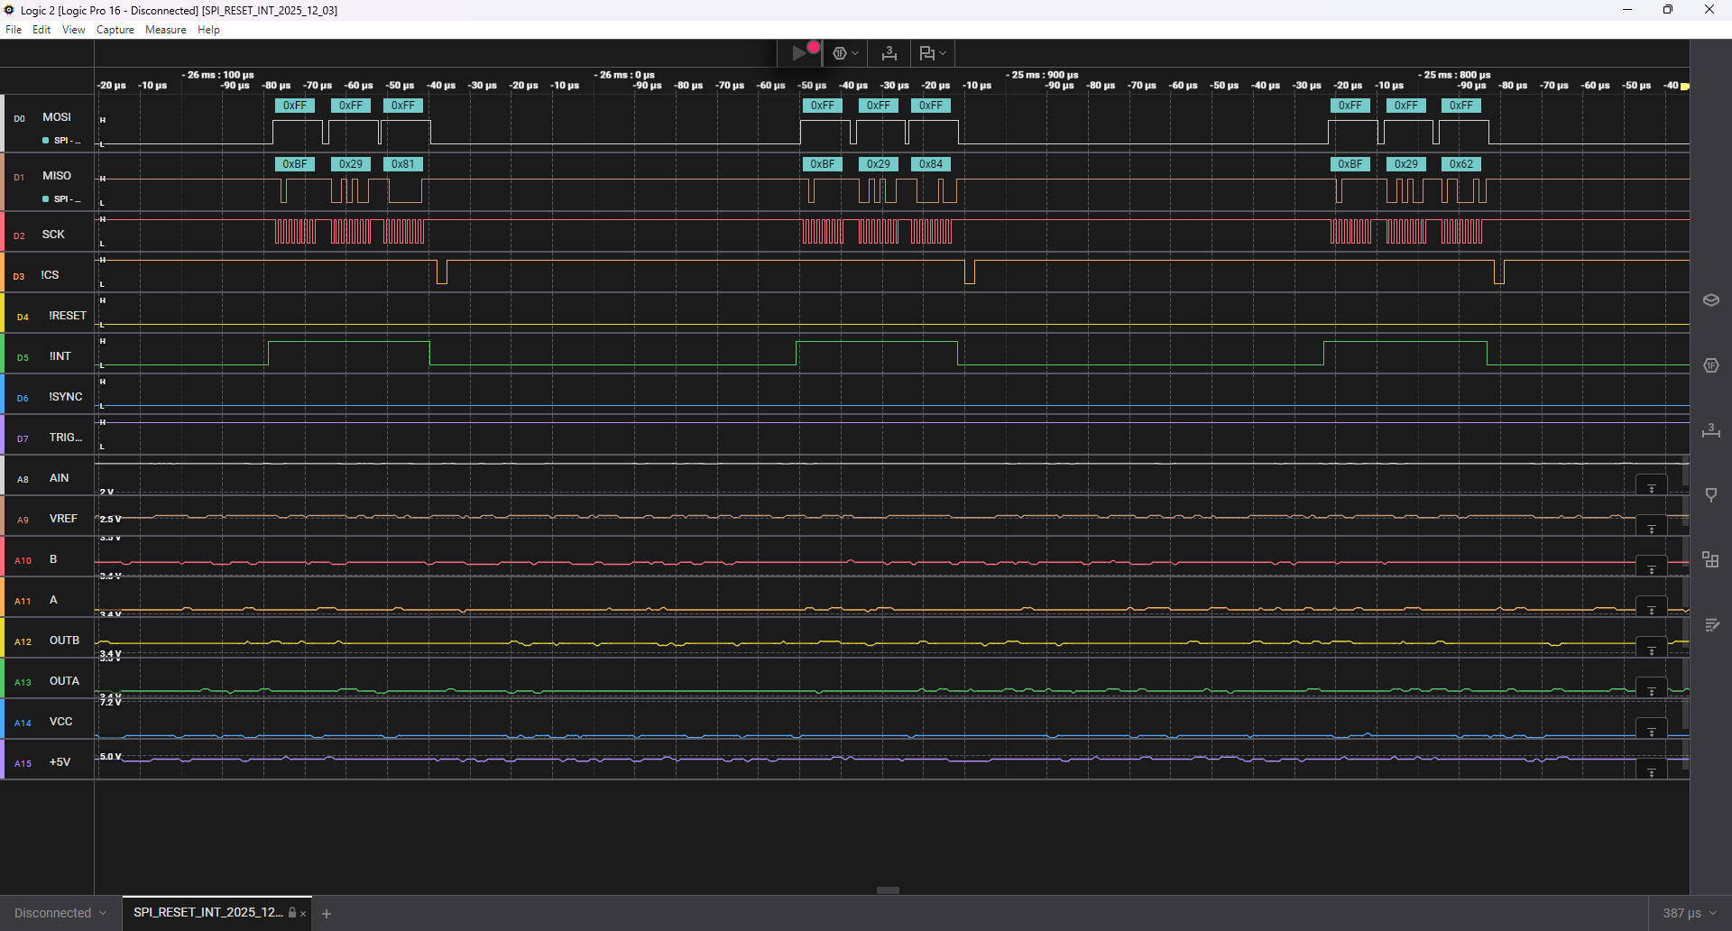Click the -25 ms : 900 µs ruler label
Image resolution: width=1732 pixels, height=931 pixels.
(x=1042, y=75)
